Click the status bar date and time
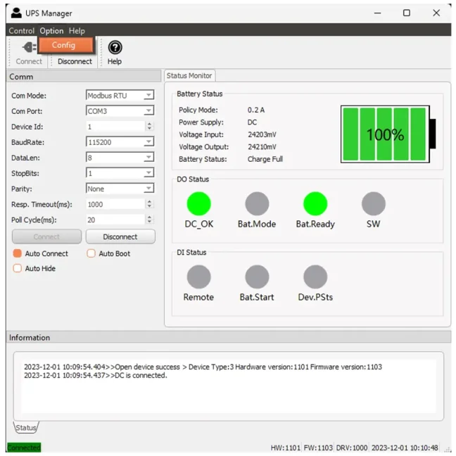This screenshot has height=456, width=456. point(405,448)
